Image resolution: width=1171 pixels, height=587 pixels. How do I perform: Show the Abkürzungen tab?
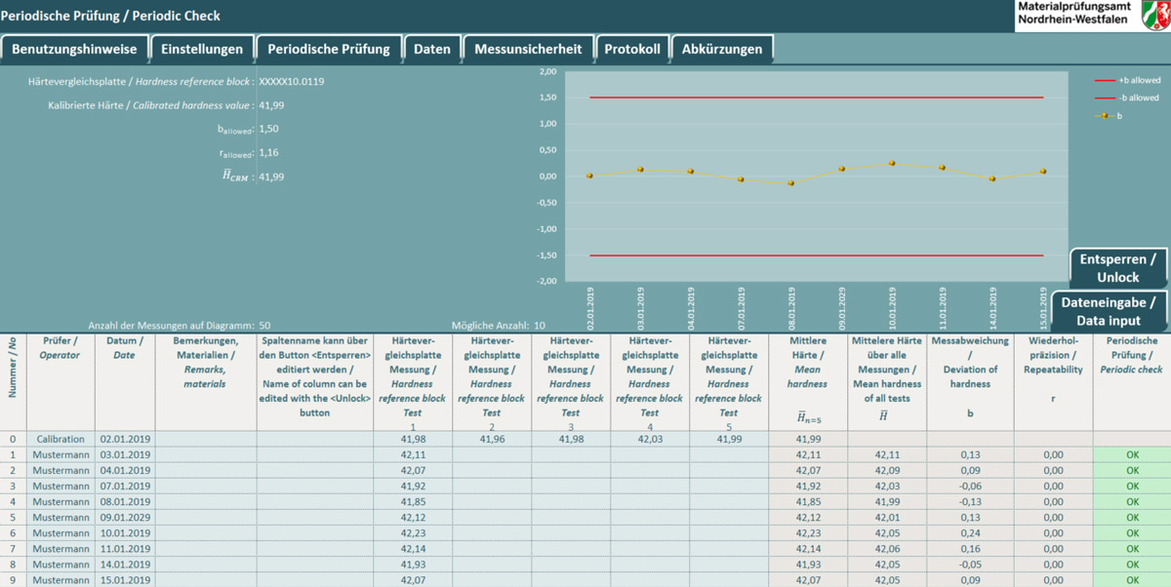click(x=722, y=49)
